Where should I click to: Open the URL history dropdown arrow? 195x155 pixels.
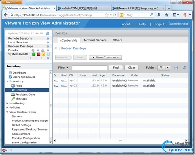(x=111, y=15)
